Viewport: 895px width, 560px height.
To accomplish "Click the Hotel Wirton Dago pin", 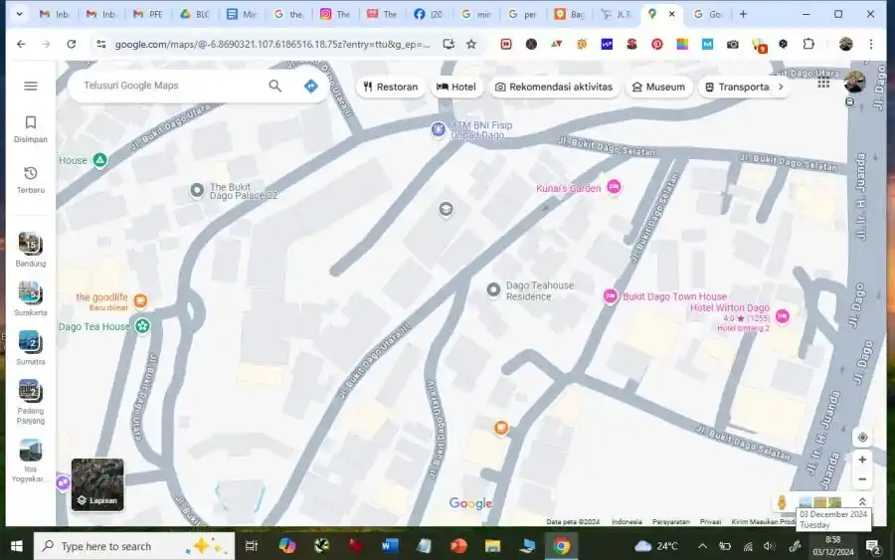I will [783, 315].
